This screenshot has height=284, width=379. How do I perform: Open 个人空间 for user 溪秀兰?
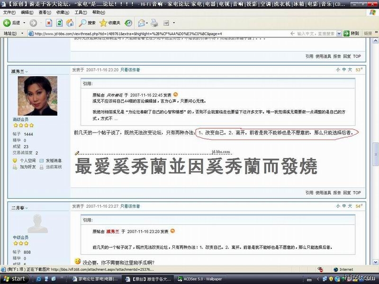[x=27, y=161]
